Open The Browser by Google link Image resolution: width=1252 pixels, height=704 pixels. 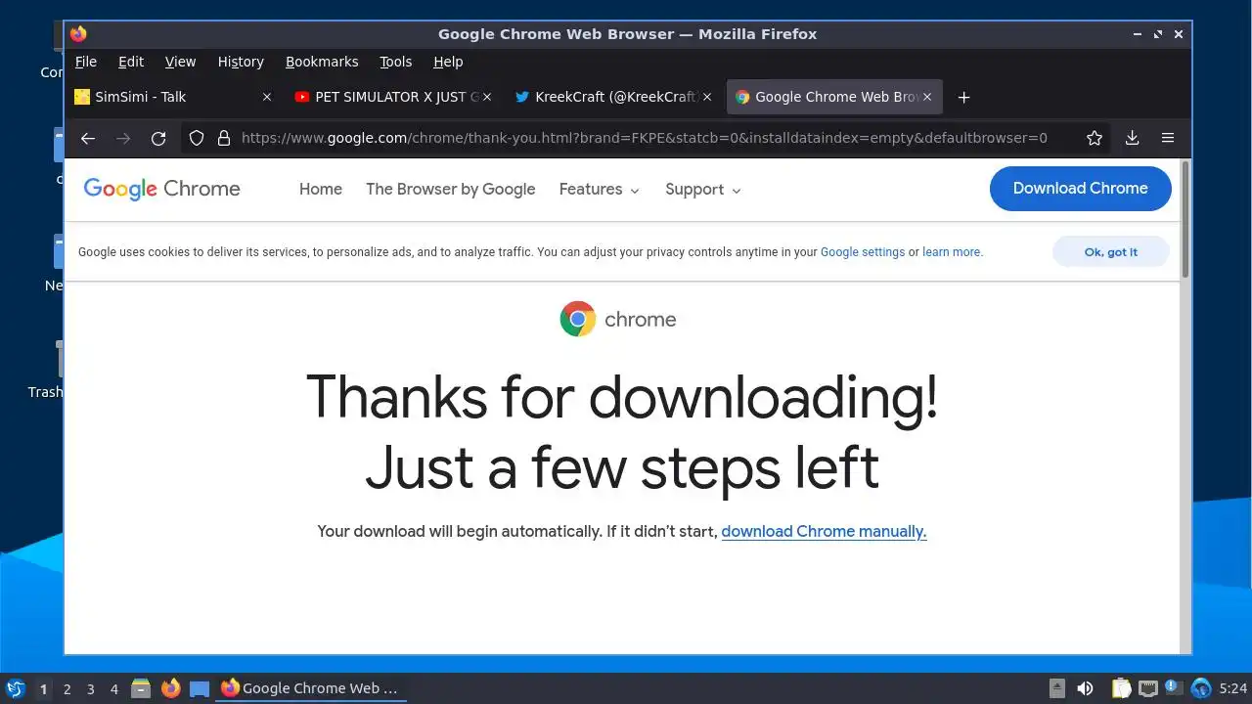(451, 190)
